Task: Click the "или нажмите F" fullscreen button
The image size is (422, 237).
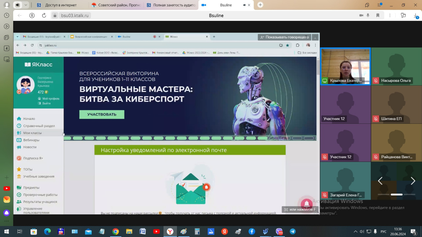Action: 300,209
